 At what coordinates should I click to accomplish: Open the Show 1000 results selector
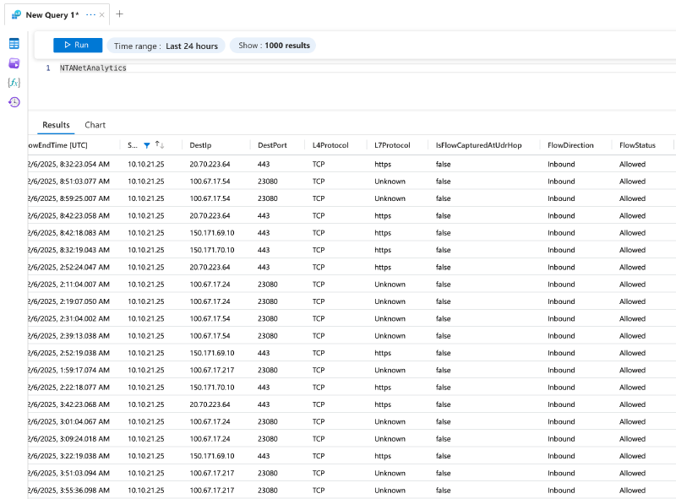[x=273, y=46]
